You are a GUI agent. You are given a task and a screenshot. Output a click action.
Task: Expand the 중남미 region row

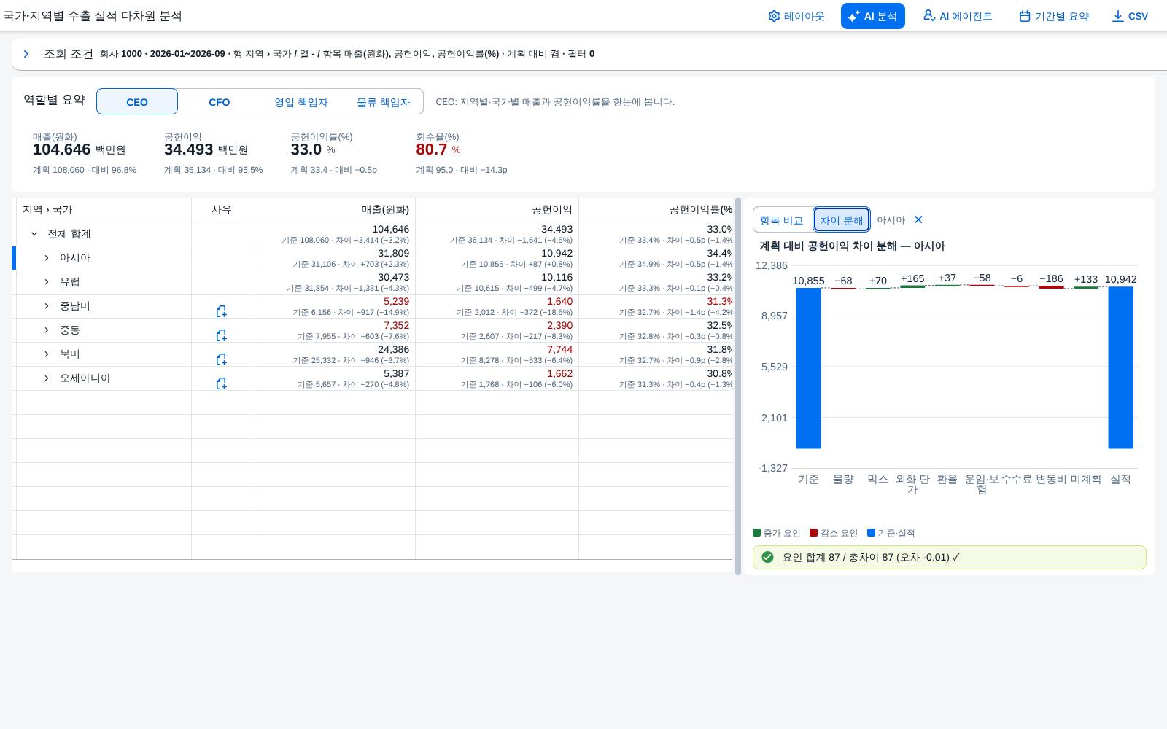[x=47, y=306]
